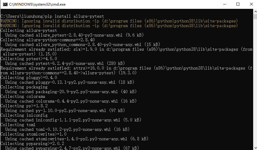Click 'Collecting allure-pytest' line
This screenshot has height=150, width=257.
point(29,30)
